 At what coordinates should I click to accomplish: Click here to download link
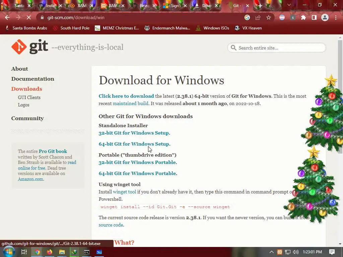(126, 96)
